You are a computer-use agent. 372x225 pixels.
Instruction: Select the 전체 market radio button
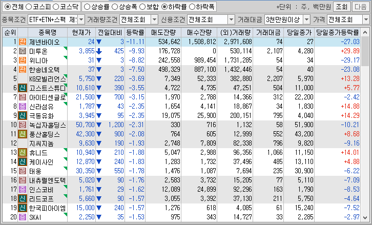click(8, 7)
